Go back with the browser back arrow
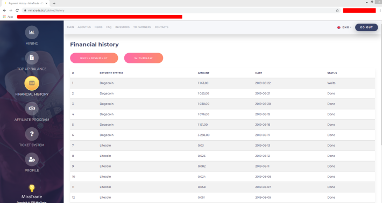 pos(4,10)
